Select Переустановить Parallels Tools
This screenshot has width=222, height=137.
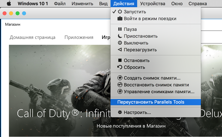click(x=151, y=102)
